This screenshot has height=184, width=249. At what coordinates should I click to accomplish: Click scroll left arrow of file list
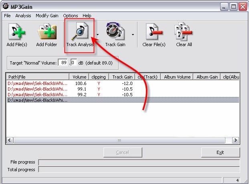point(10,140)
